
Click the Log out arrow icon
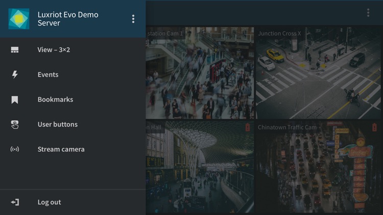click(15, 202)
